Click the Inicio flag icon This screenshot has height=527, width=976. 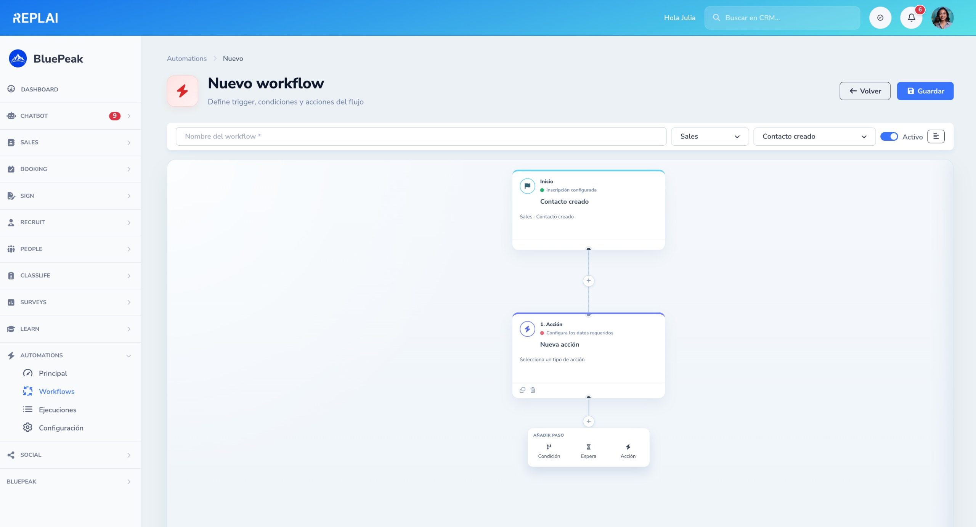click(x=527, y=186)
